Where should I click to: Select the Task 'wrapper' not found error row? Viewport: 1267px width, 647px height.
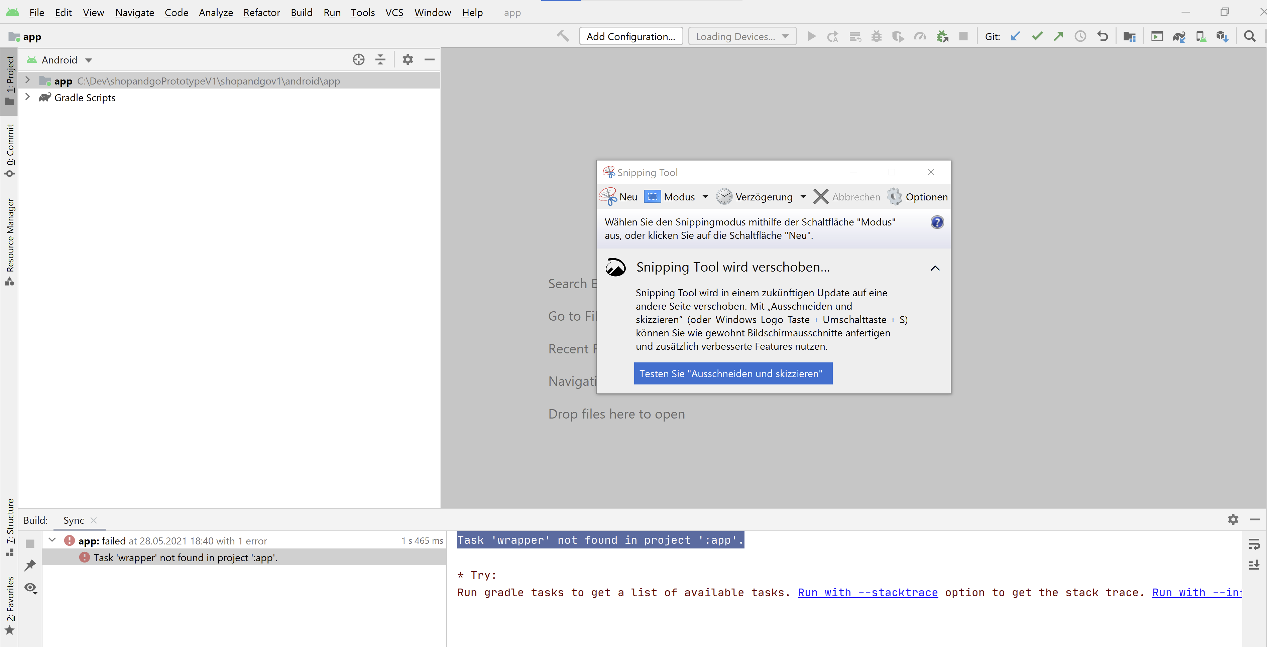(x=244, y=557)
